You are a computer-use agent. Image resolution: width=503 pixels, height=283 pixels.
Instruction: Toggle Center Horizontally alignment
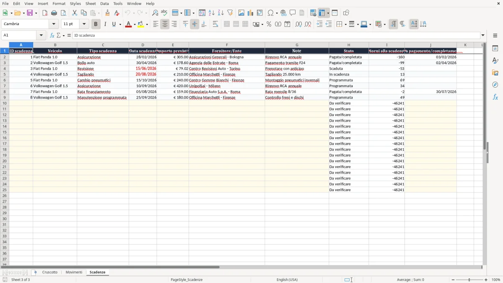coord(165,24)
